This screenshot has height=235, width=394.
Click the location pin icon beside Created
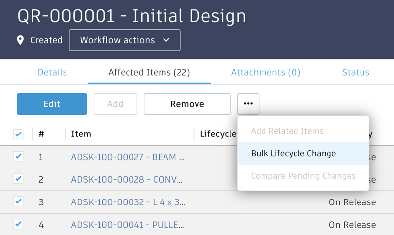(x=20, y=40)
